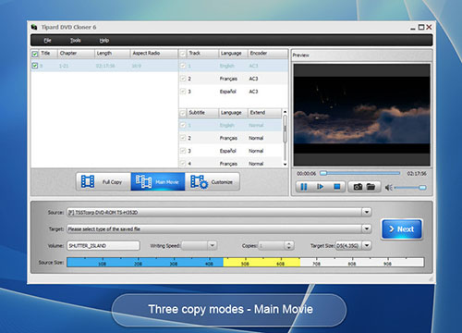The height and width of the screenshot is (333, 462).
Task: Click the subtitle list scroll up arrow
Action: (x=285, y=112)
